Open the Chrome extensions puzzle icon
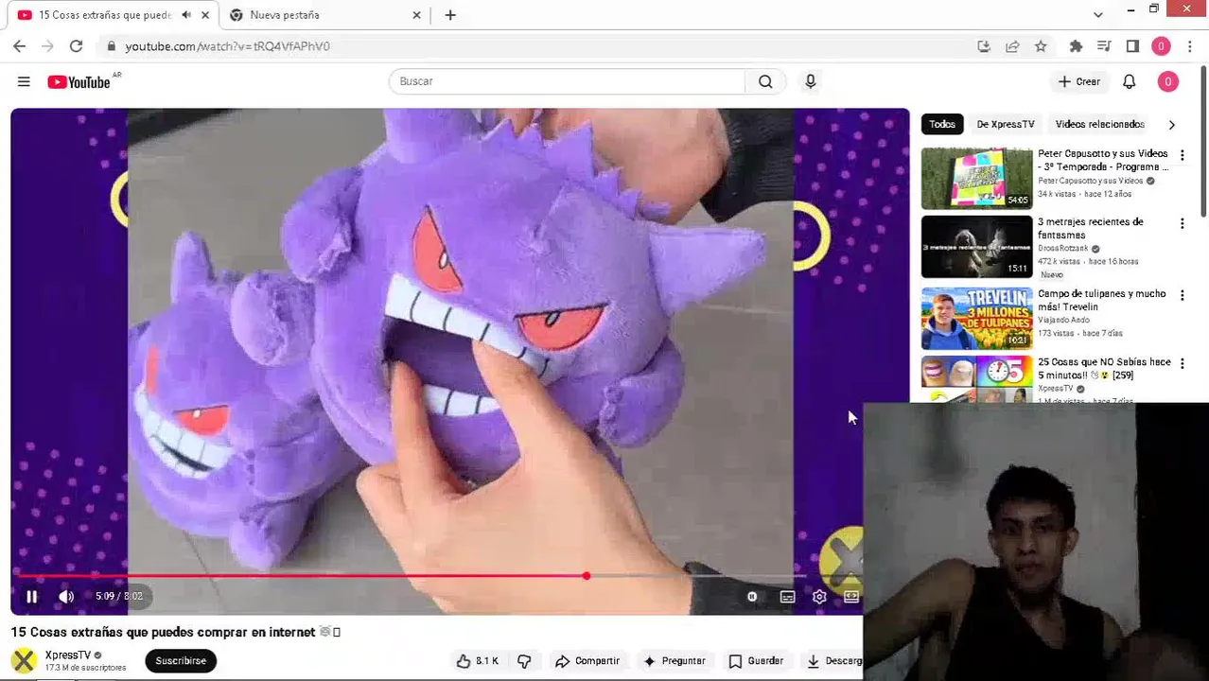The height and width of the screenshot is (681, 1209). [1076, 46]
